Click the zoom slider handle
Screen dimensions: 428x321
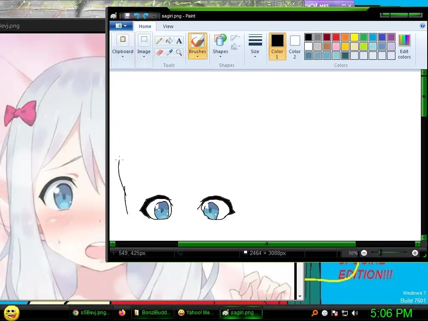[x=380, y=253]
